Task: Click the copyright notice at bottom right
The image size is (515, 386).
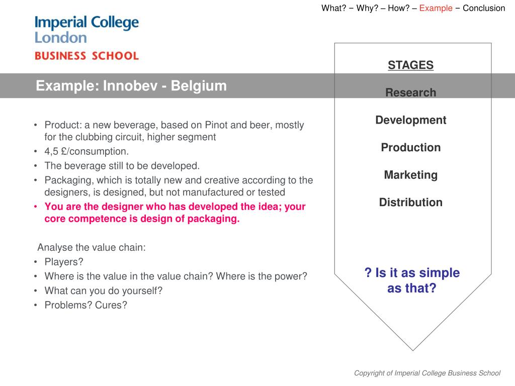Action: 427,373
